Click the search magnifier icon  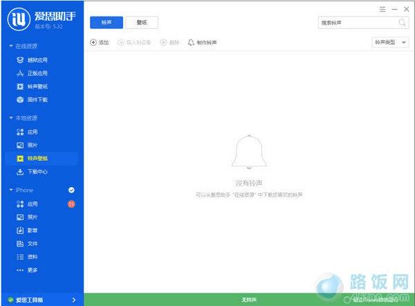pos(402,23)
